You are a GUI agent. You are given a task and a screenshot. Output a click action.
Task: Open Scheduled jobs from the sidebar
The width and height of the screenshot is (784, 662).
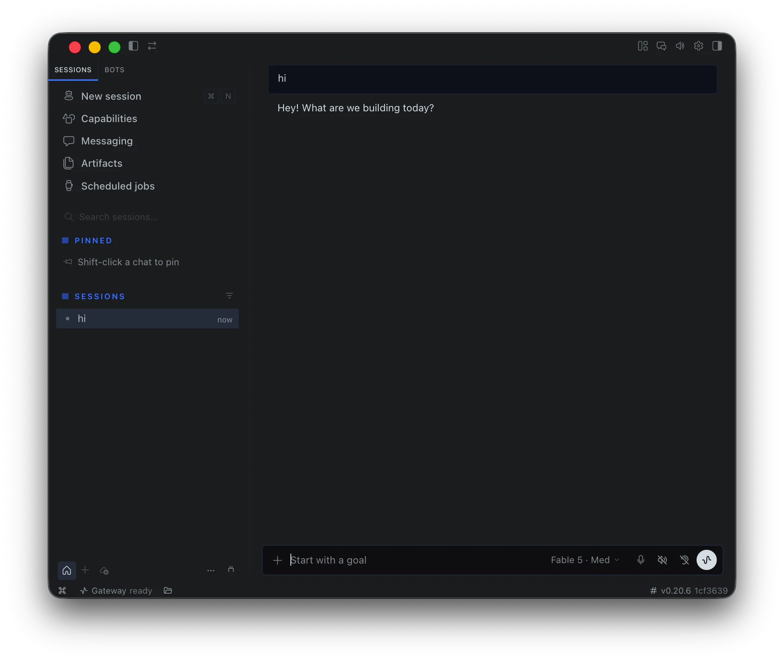147,186
